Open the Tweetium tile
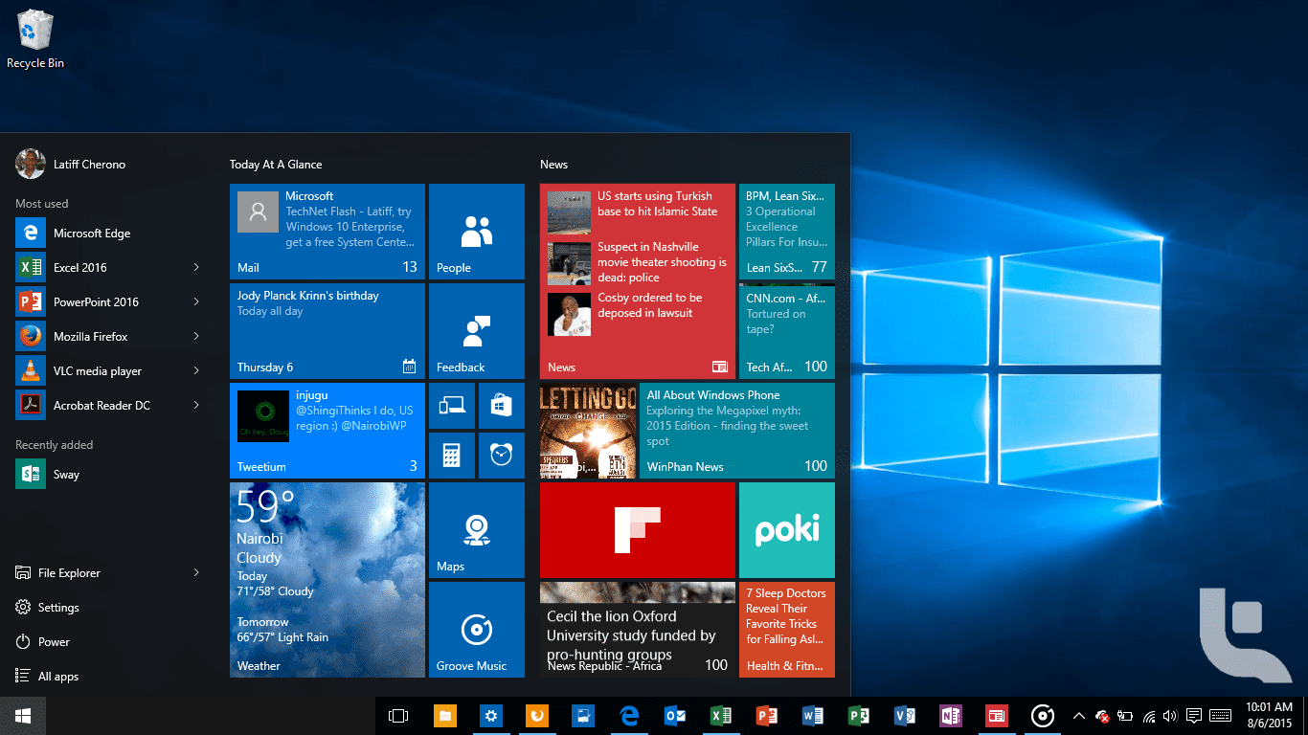The height and width of the screenshot is (735, 1308). pos(327,431)
